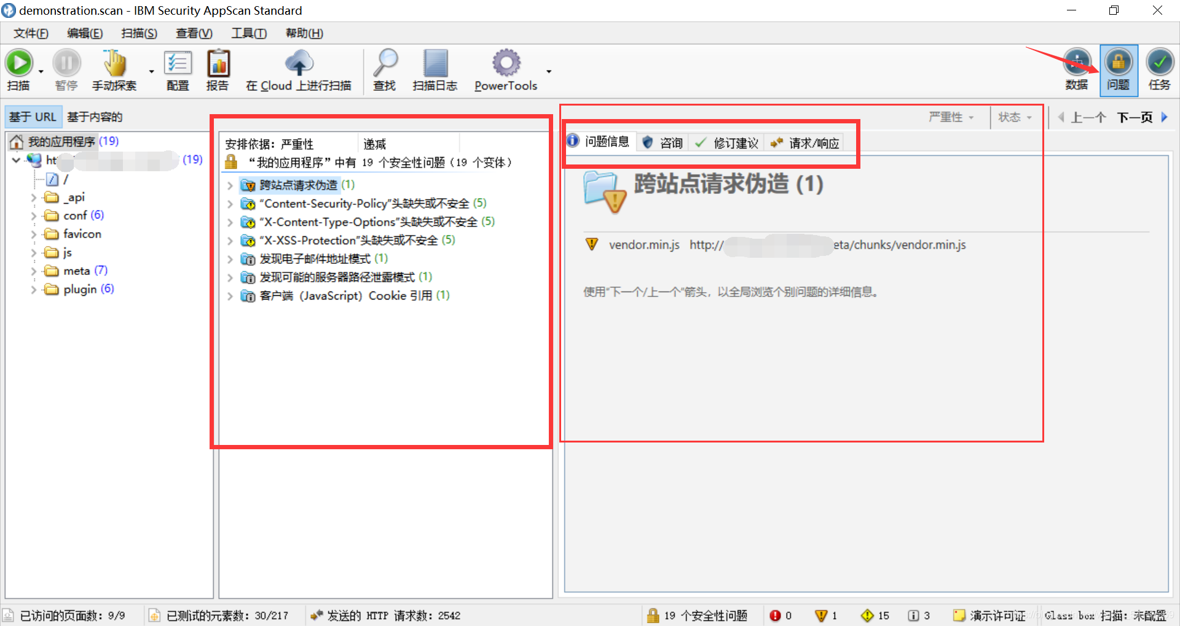Open PowerTools dropdown arrow
This screenshot has height=626, width=1180.
549,72
